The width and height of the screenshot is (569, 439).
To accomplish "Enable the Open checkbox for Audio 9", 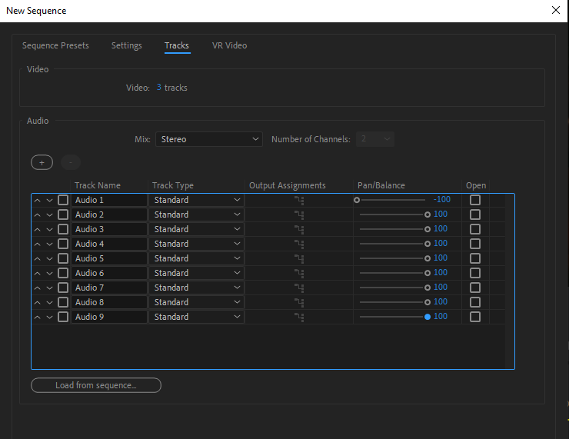I will pos(475,317).
